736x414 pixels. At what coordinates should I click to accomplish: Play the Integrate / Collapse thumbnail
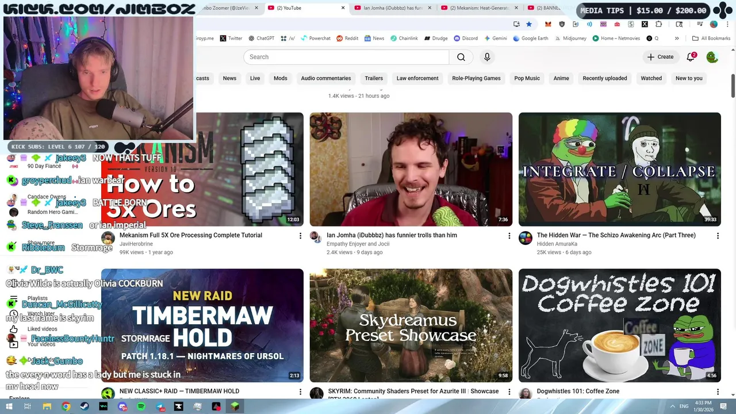pos(619,169)
